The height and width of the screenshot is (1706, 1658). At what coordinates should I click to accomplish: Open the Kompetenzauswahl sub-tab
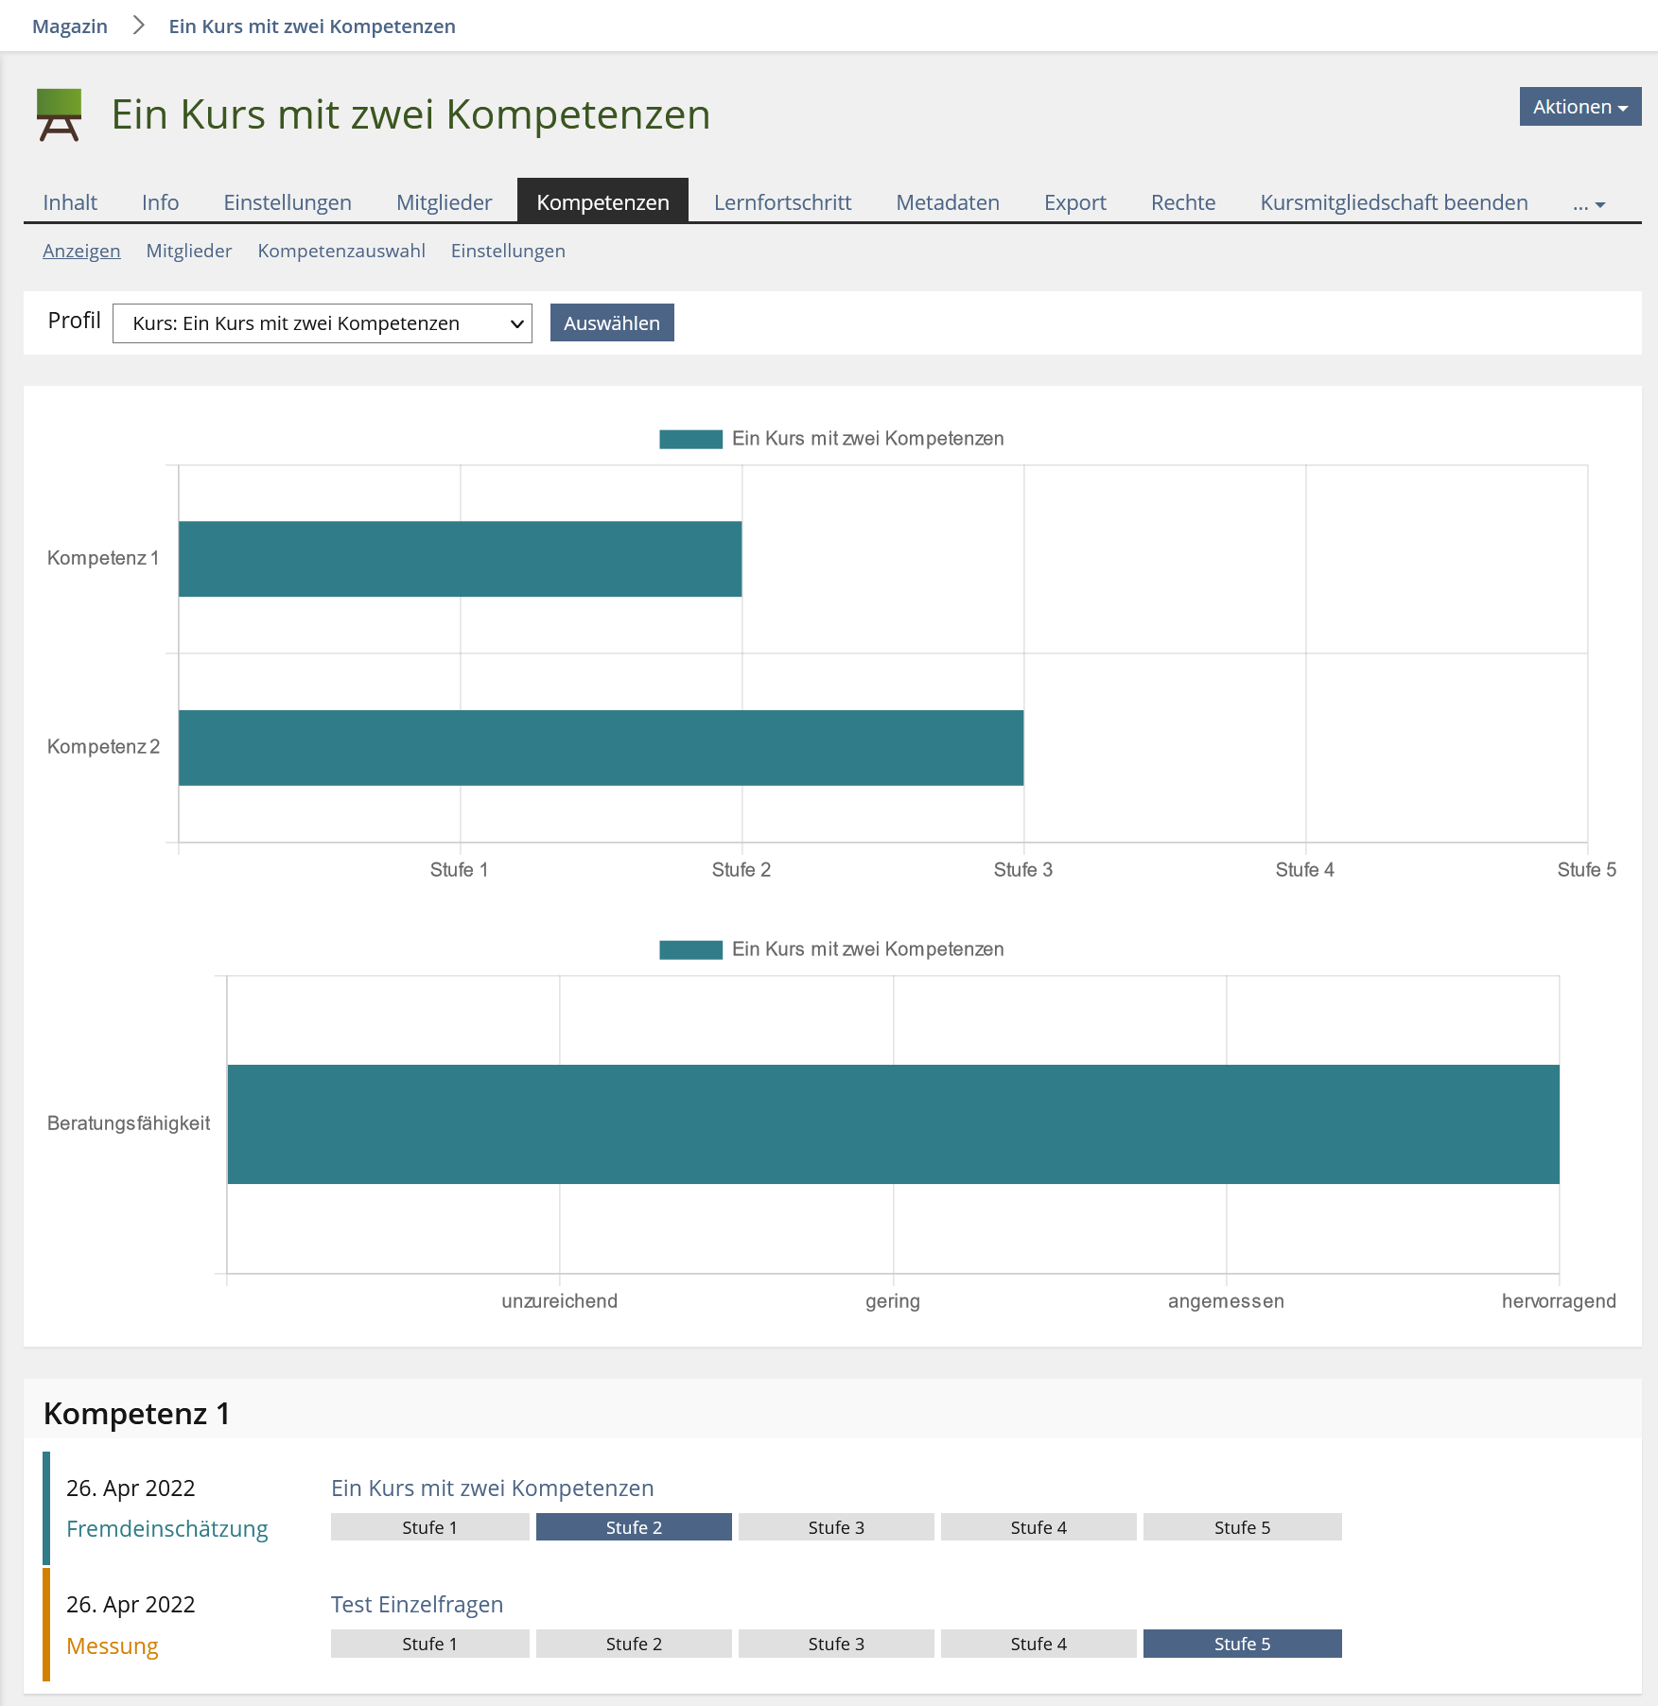coord(340,251)
